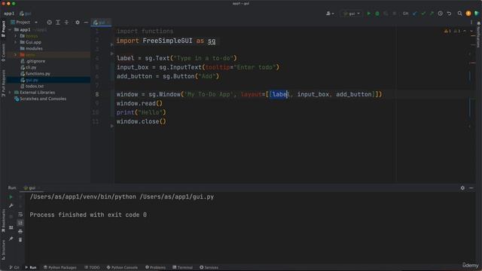The image size is (482, 271).
Task: Toggle the Pull Requests sidebar button
Action: (3, 83)
